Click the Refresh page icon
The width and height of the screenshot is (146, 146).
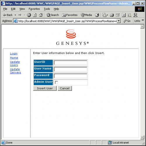click(35, 15)
